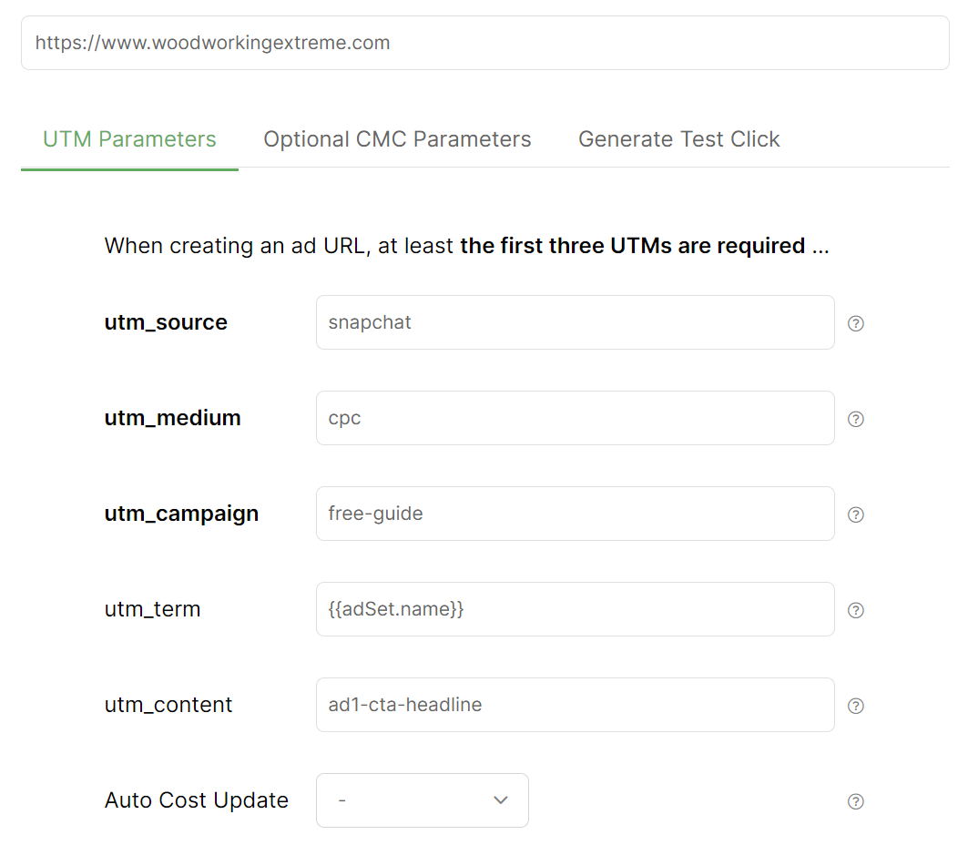This screenshot has width=968, height=845.
Task: Click help icon next to utm_source
Action: pyautogui.click(x=855, y=323)
